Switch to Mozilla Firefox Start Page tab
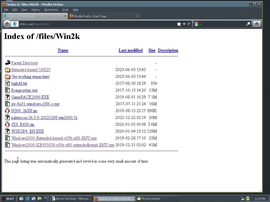The image size is (270, 202). [100, 16]
